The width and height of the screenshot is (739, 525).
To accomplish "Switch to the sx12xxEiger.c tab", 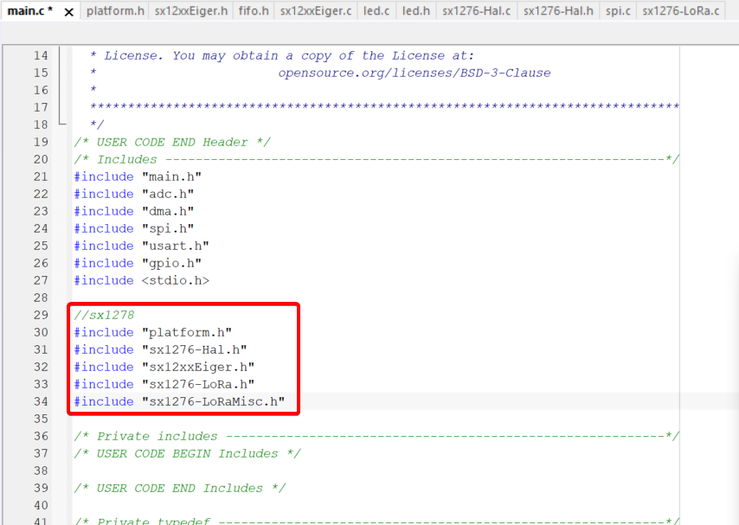I will click(x=316, y=11).
